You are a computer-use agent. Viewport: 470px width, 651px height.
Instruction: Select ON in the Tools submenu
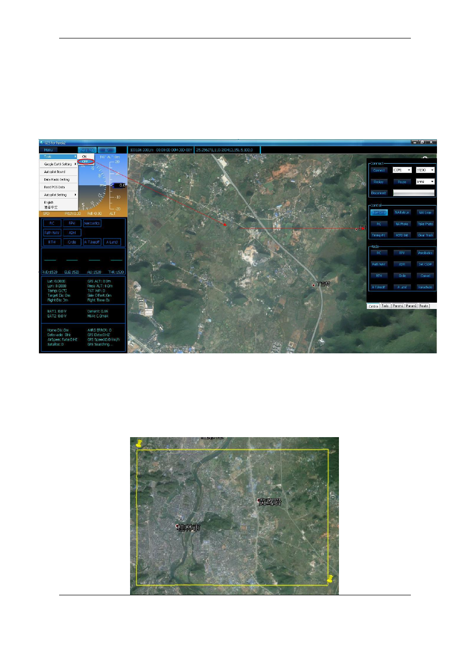(x=85, y=157)
